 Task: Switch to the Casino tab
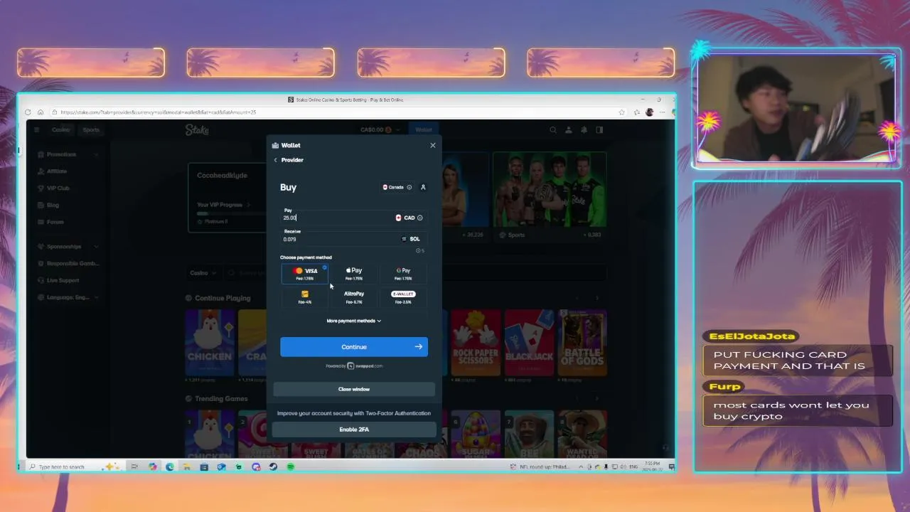[60, 130]
